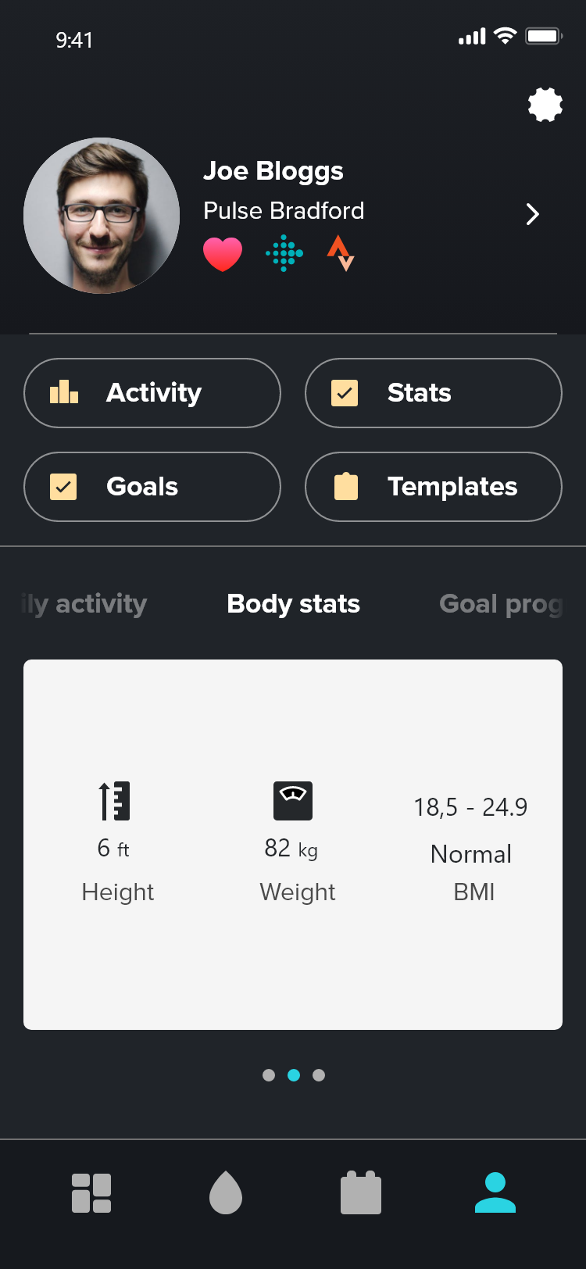Tap the red heart health icon
The width and height of the screenshot is (586, 1269).
[x=223, y=254]
